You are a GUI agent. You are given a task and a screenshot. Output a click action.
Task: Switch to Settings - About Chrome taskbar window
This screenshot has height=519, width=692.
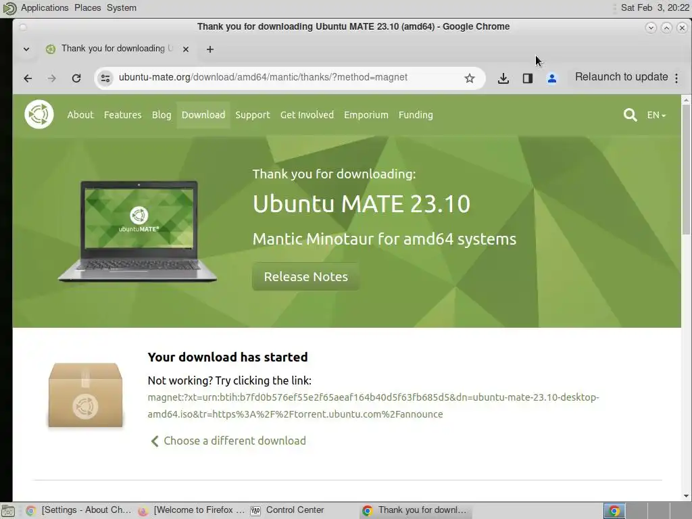tap(80, 510)
